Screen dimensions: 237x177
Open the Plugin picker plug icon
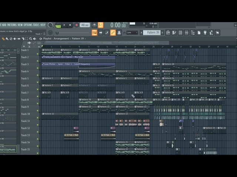205,33
